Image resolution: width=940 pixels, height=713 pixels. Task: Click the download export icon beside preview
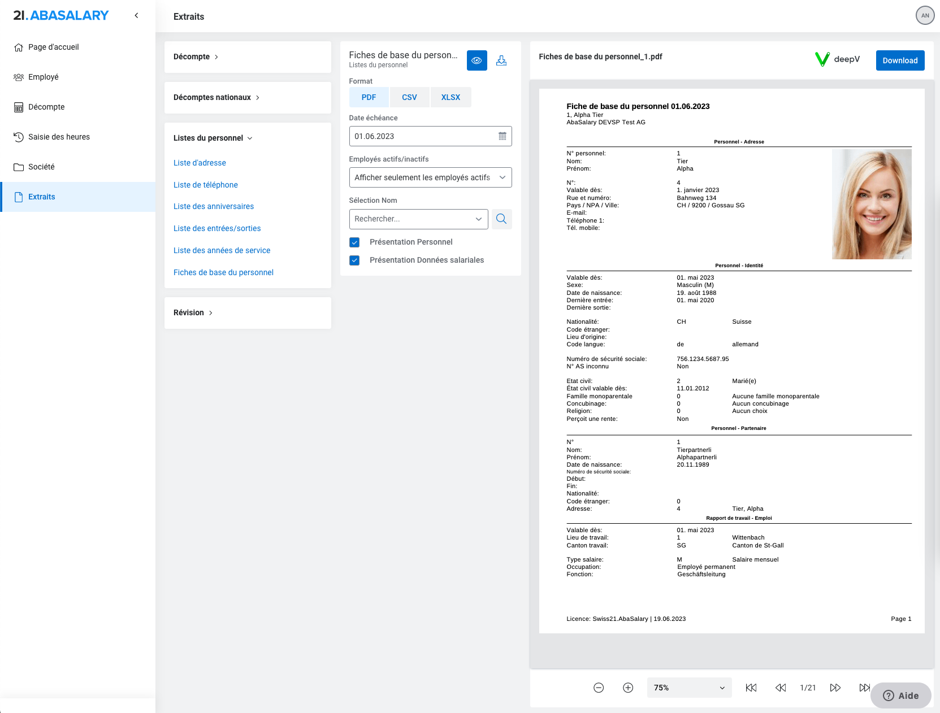click(501, 60)
